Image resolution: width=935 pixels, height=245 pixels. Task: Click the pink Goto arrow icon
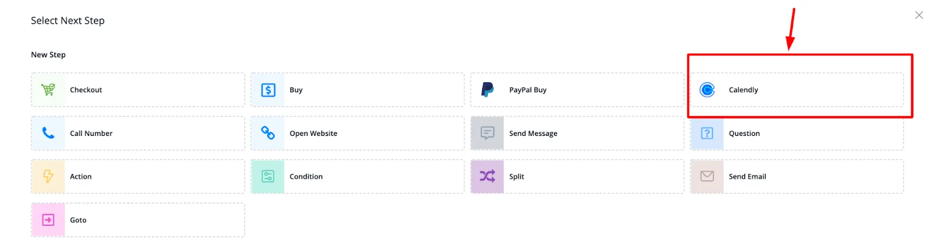pyautogui.click(x=49, y=220)
